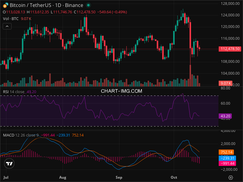Click the red current price tag 112,478.50
Screen dimensions: 243x182
[230, 49]
